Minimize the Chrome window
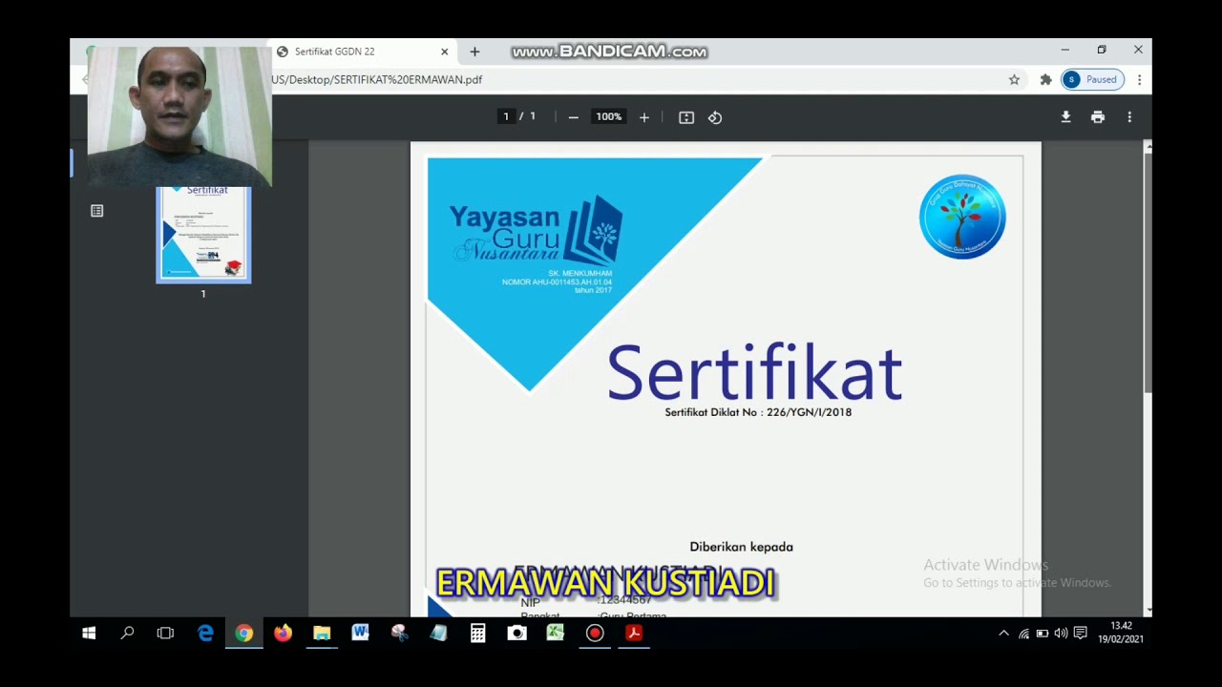This screenshot has width=1222, height=687. coord(1065,50)
